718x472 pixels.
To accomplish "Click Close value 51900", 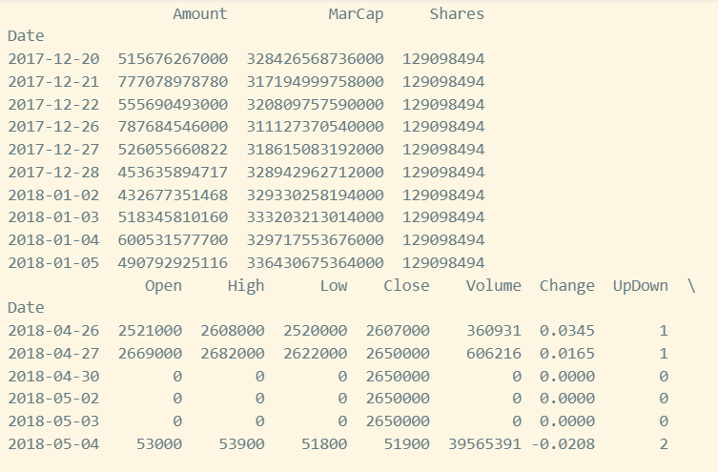I will tap(406, 444).
